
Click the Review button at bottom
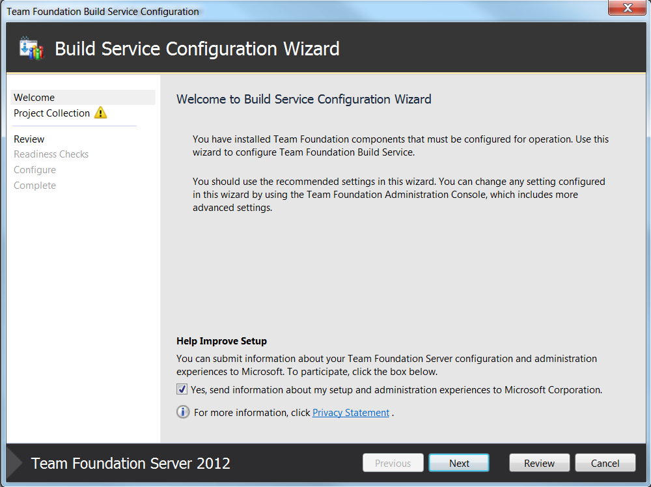click(539, 463)
